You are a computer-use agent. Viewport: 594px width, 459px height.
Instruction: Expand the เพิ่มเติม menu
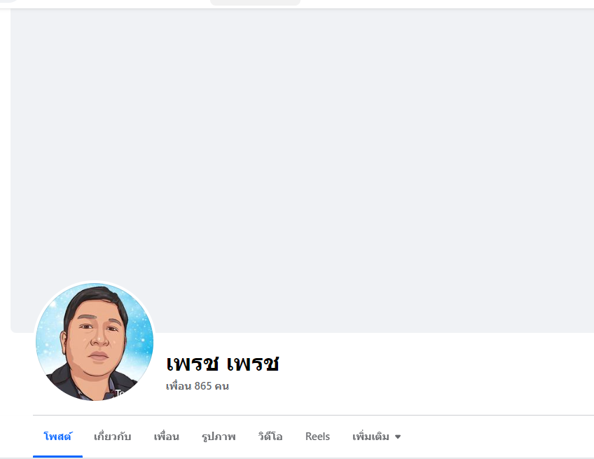point(377,437)
